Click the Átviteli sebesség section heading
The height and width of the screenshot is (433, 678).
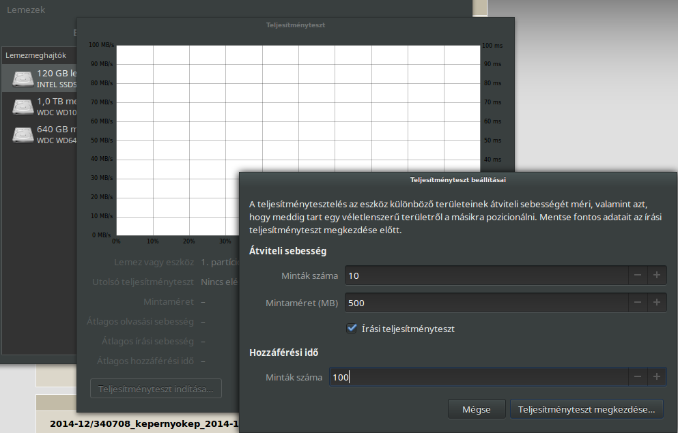[288, 251]
